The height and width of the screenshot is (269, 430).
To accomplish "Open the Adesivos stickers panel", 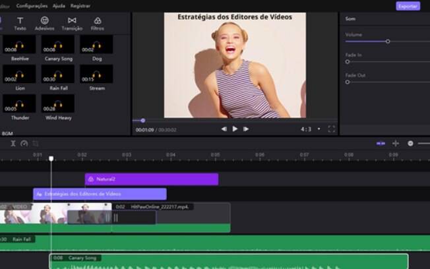I will click(44, 24).
